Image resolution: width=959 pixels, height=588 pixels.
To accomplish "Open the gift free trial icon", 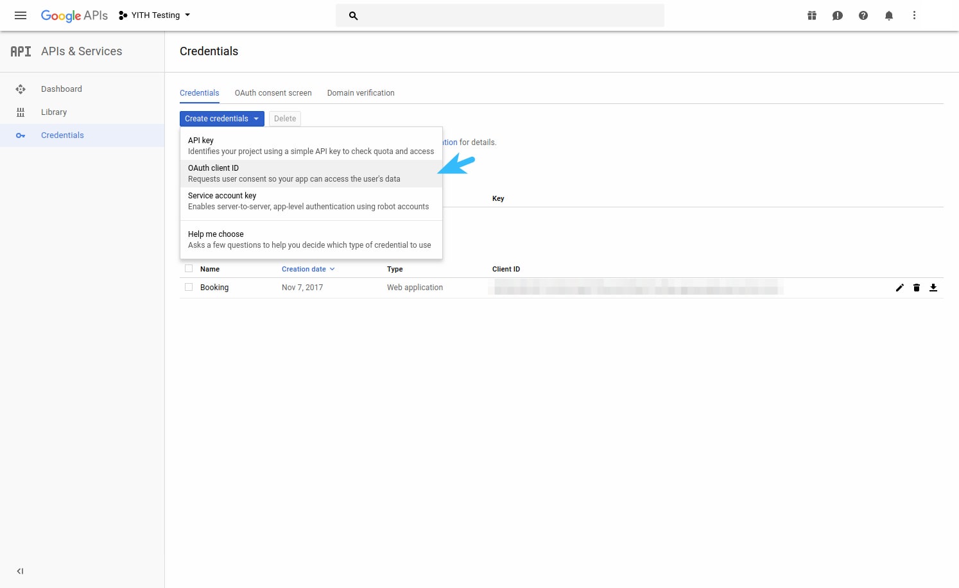I will [x=812, y=15].
